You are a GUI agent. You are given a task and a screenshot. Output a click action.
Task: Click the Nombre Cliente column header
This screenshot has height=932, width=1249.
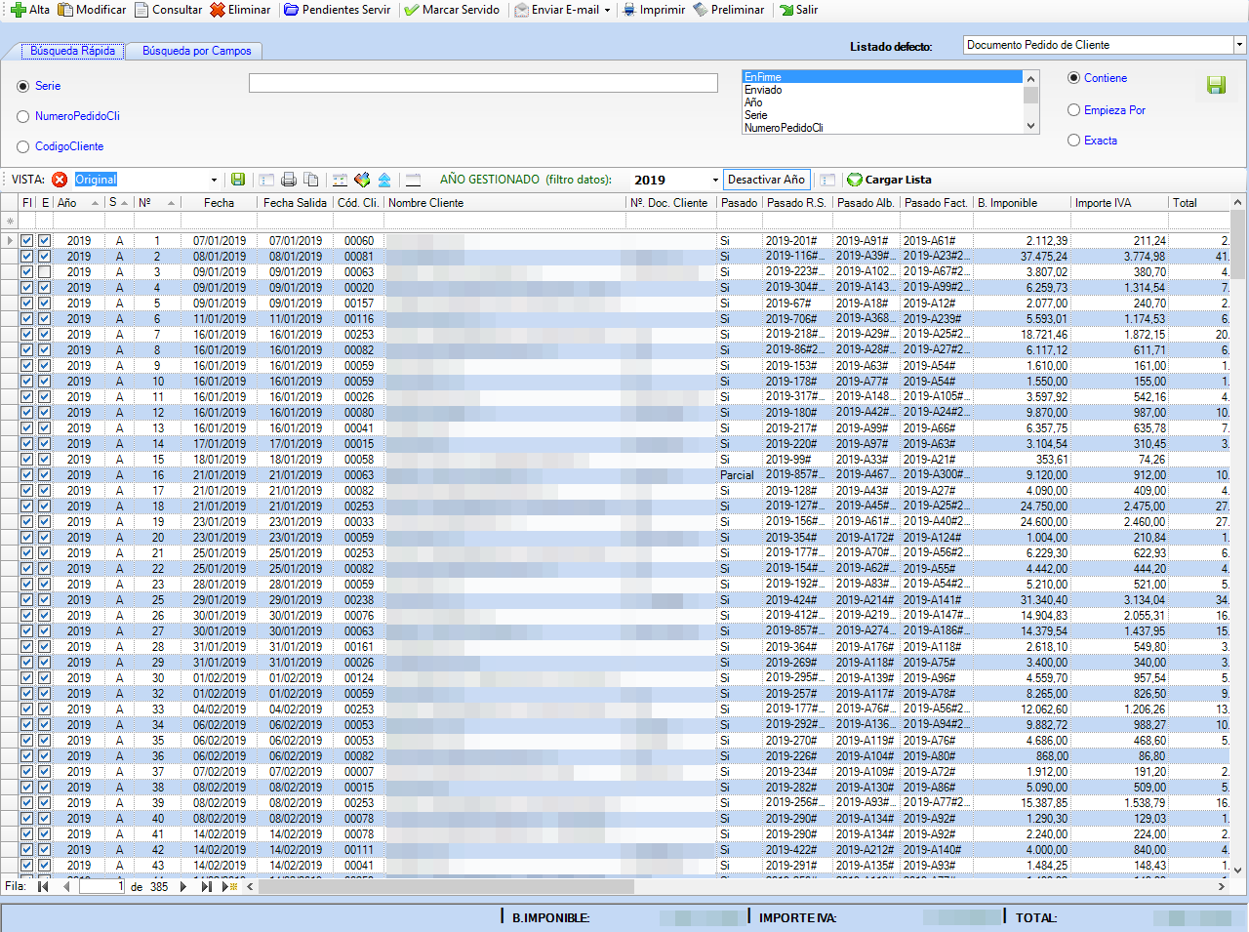pos(504,203)
